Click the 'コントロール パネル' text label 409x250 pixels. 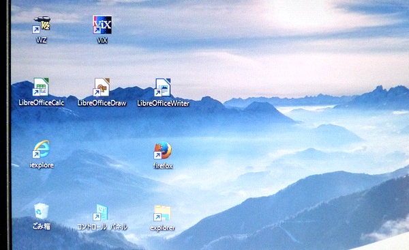pos(102,227)
